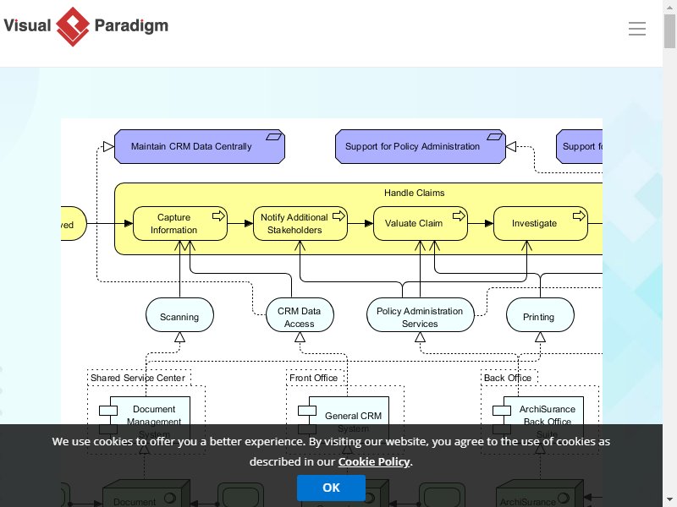The width and height of the screenshot is (677, 507).
Task: Click requirement icon on Support for Policy Administration
Action: 494,137
